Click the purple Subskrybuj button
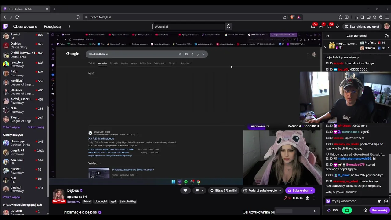391x220 pixels. 300,190
